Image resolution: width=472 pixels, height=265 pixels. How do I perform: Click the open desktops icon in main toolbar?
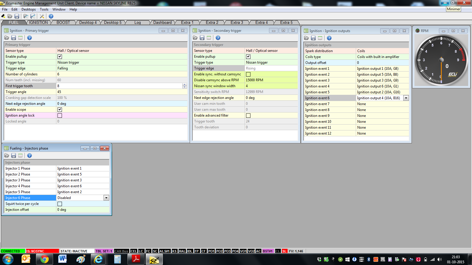coord(26,16)
